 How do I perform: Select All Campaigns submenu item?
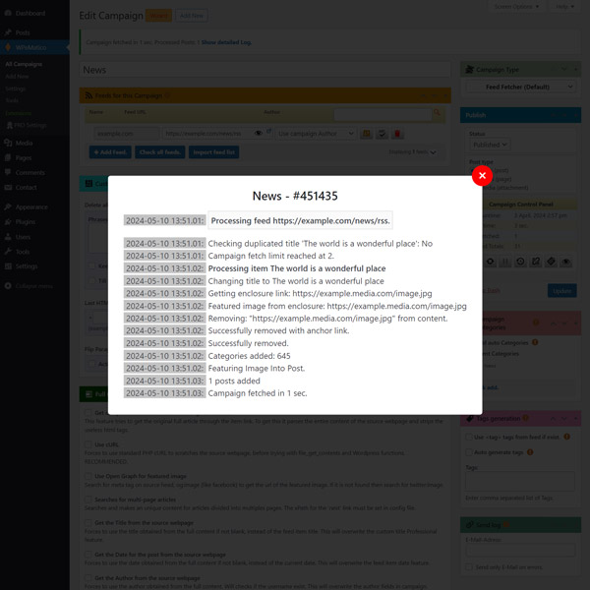[x=24, y=64]
